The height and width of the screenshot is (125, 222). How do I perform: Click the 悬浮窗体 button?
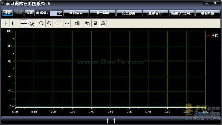tap(155, 13)
